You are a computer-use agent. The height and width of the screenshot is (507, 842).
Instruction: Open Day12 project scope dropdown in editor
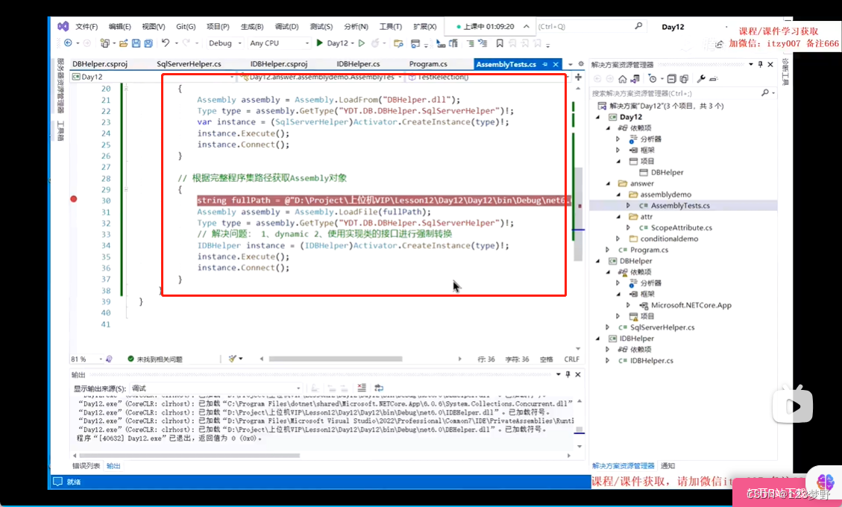point(153,77)
